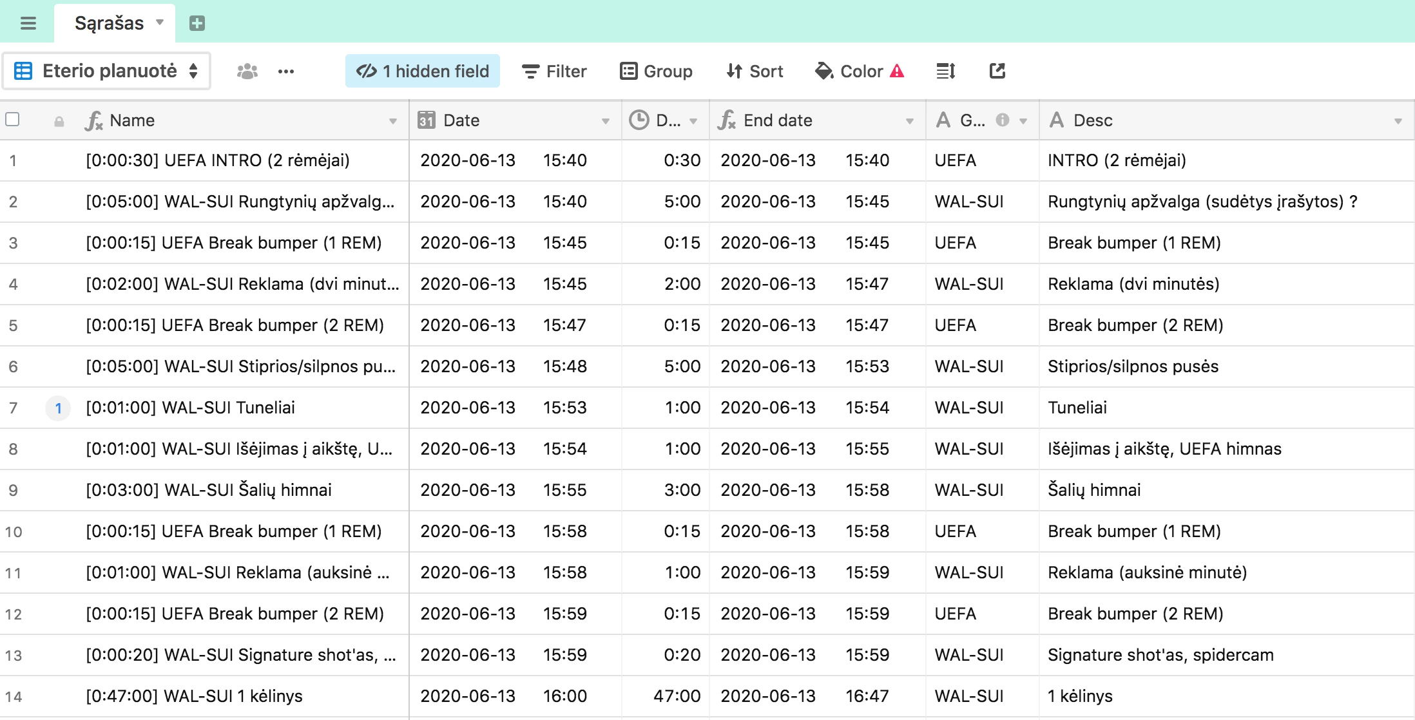
Task: Open view options three-dots menu
Action: [x=286, y=71]
